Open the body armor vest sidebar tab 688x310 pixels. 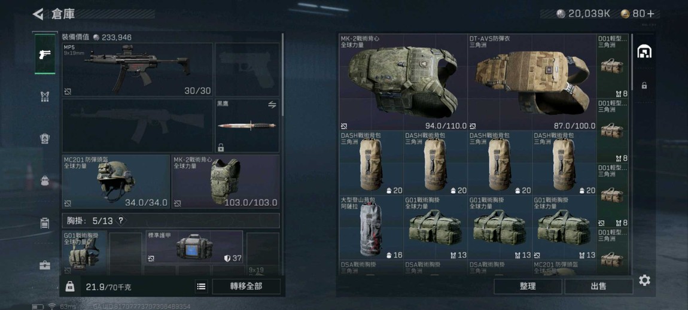(x=45, y=96)
